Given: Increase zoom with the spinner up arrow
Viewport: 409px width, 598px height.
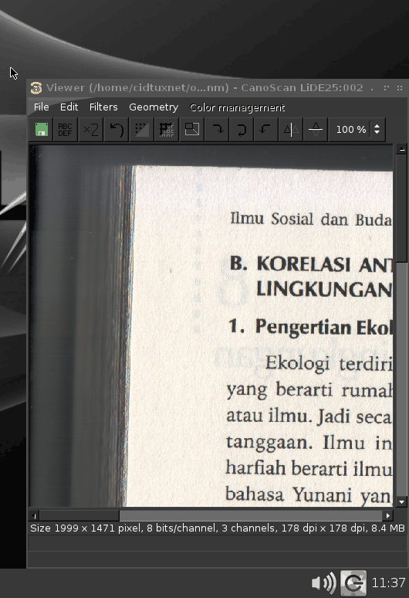Looking at the screenshot, I should 377,126.
